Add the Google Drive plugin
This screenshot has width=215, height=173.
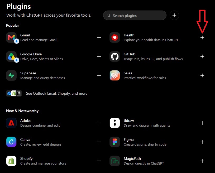(99, 56)
